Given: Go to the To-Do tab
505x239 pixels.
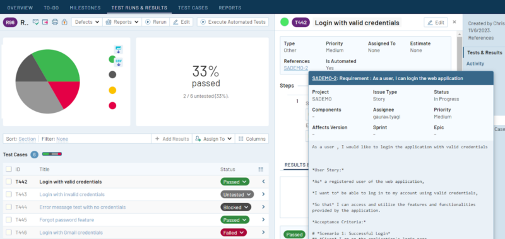Looking at the screenshot, I should pyautogui.click(x=51, y=8).
